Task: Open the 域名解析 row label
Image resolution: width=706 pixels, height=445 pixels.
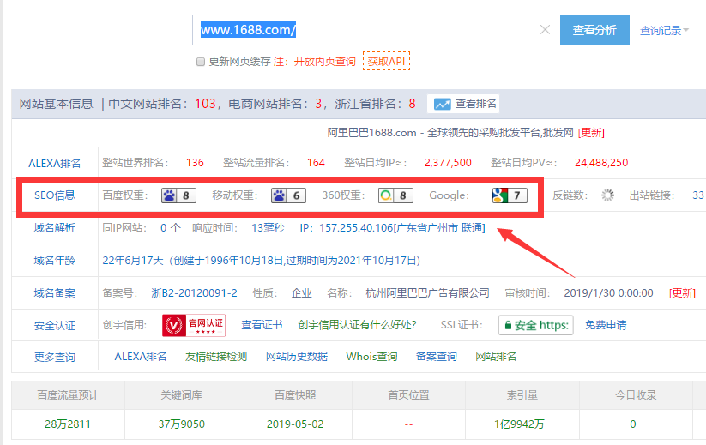Action: click(x=55, y=228)
